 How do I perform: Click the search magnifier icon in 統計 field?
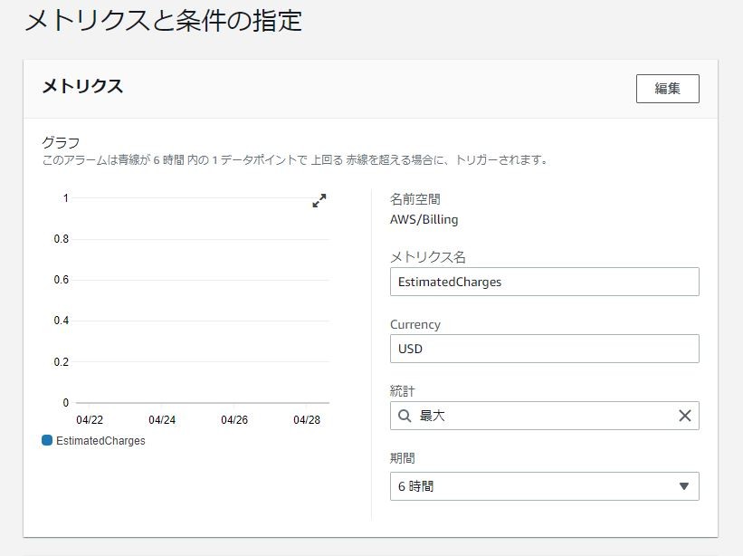pyautogui.click(x=405, y=416)
